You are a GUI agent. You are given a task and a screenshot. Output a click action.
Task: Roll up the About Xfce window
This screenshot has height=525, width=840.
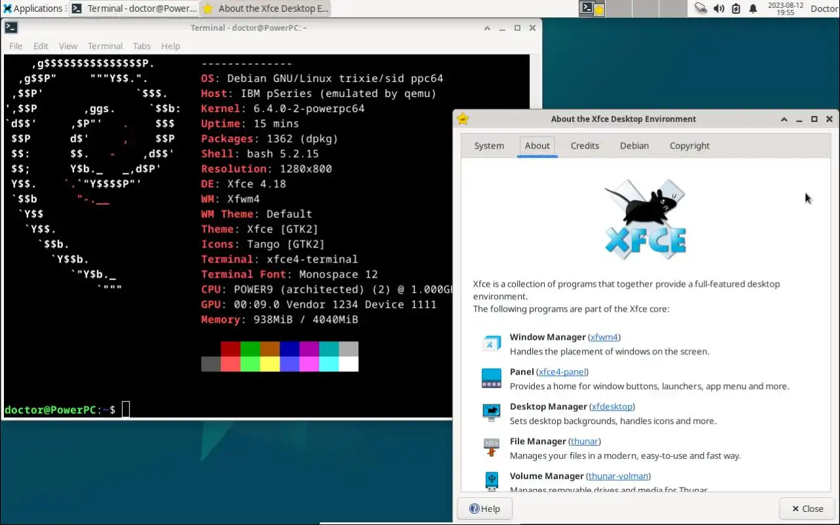click(x=784, y=119)
